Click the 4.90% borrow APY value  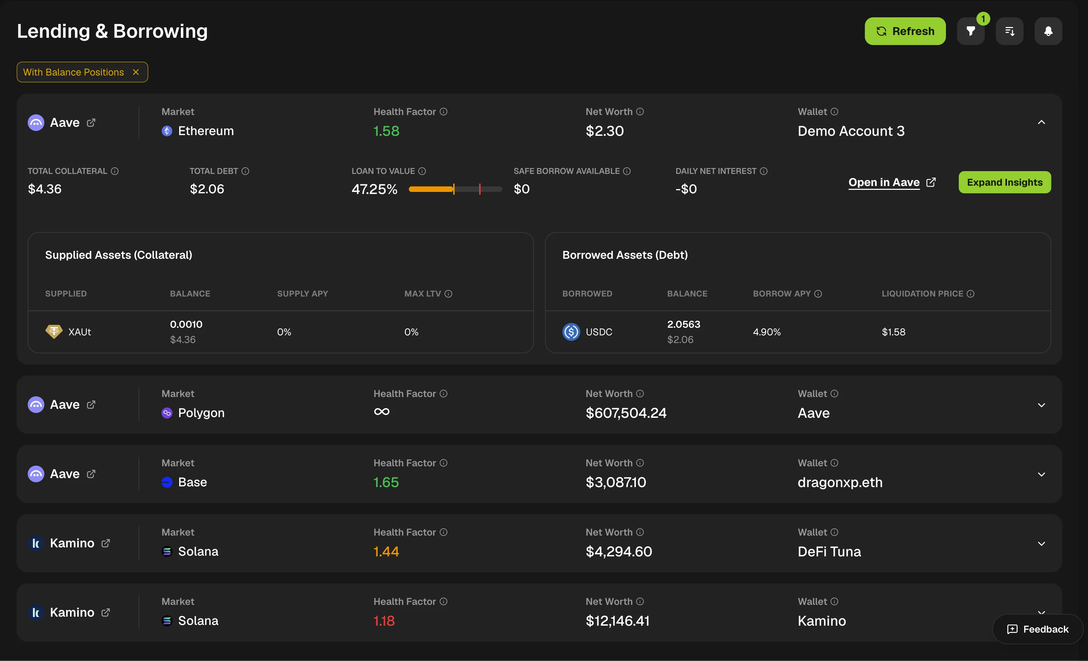pos(766,332)
